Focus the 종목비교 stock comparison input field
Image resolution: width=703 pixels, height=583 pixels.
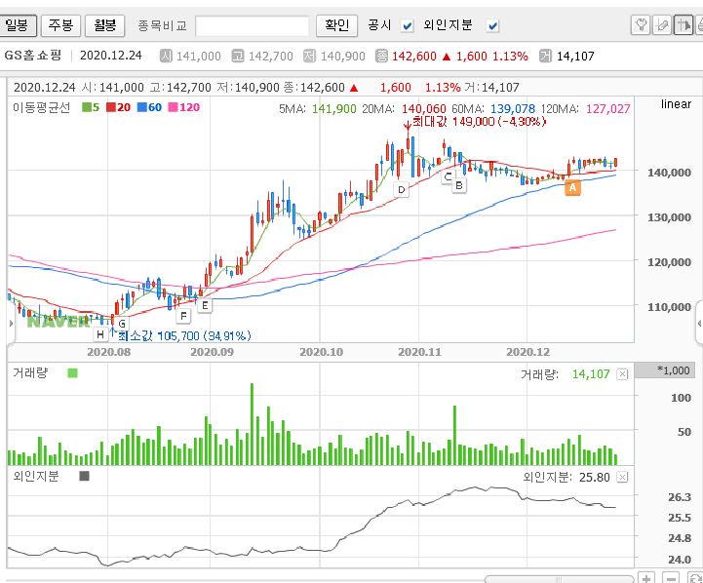(x=253, y=25)
